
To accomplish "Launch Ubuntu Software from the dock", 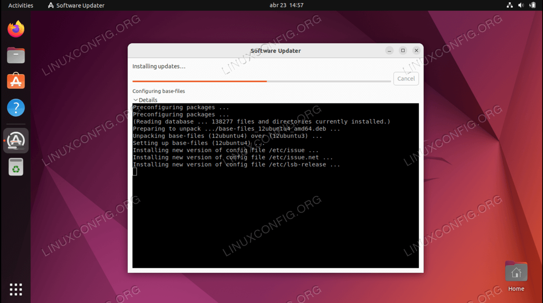I will (16, 82).
